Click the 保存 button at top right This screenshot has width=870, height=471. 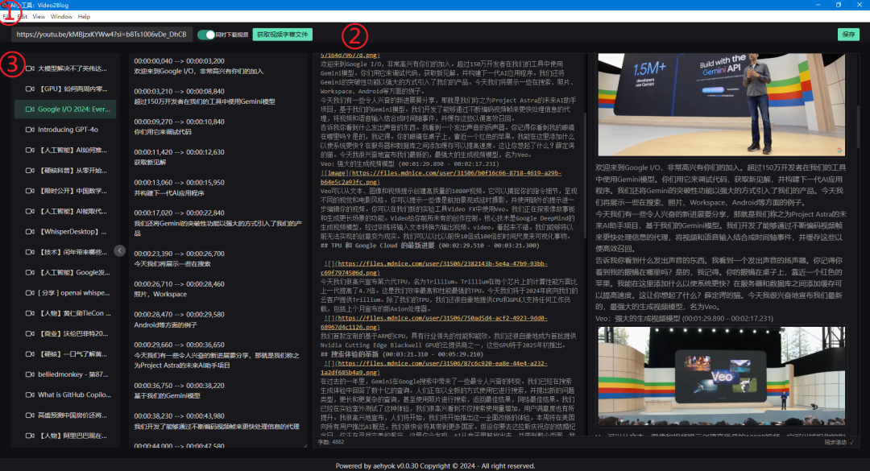click(x=847, y=35)
